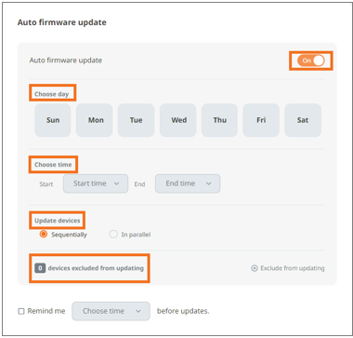353x338 pixels.
Task: Select Sun as update day
Action: (x=53, y=120)
